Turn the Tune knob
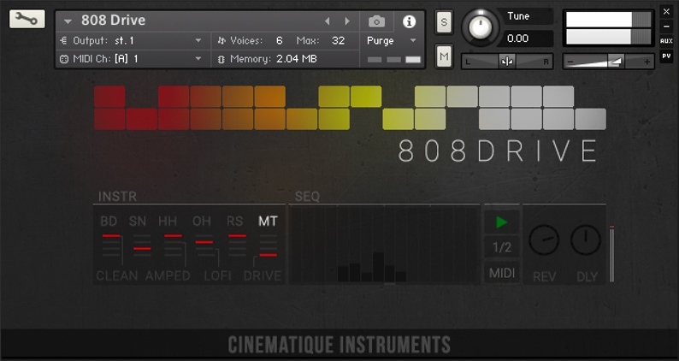The width and height of the screenshot is (679, 361). (x=481, y=27)
